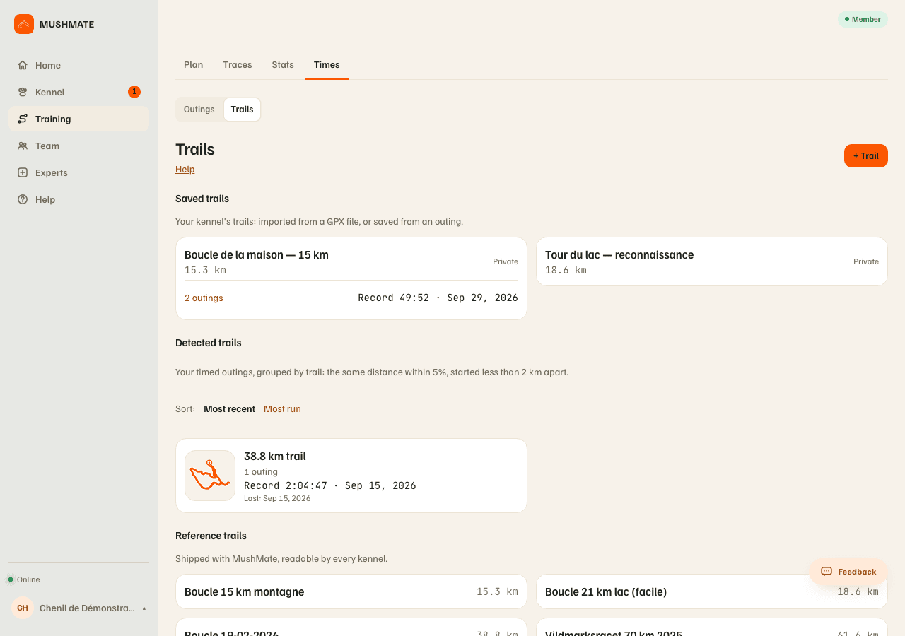Click the MushMate logo icon
The height and width of the screenshot is (636, 905).
tap(24, 24)
